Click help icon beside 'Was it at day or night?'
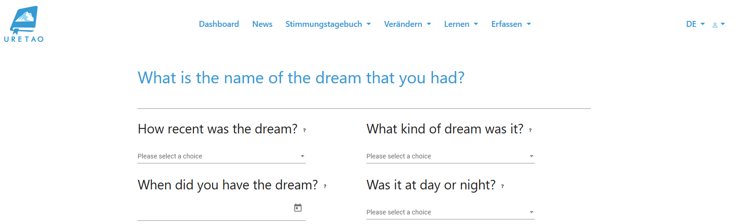 coord(502,186)
